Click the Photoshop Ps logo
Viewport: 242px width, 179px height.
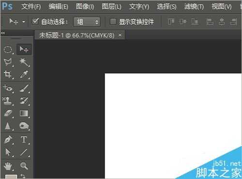(7, 6)
